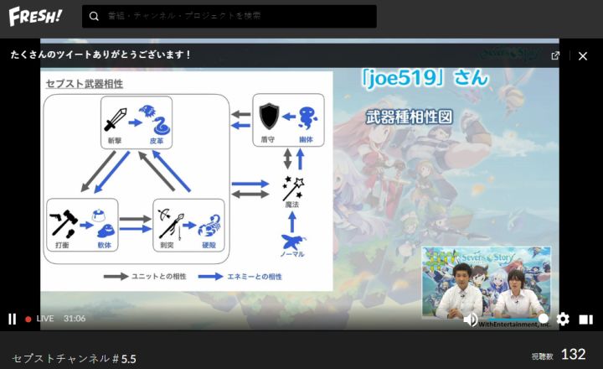Click the セブスト武器相性 heading
This screenshot has height=369, width=603.
85,84
